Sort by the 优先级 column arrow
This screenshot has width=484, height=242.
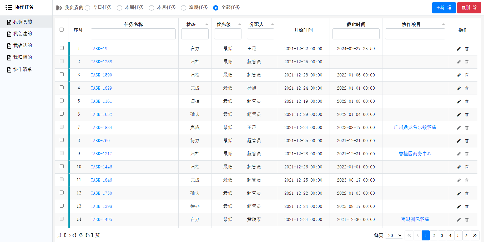(x=240, y=24)
